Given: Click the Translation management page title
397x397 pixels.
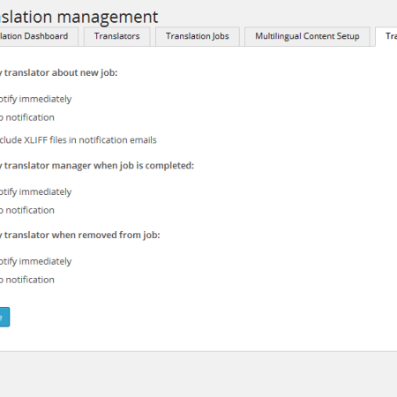Looking at the screenshot, I should tap(79, 17).
